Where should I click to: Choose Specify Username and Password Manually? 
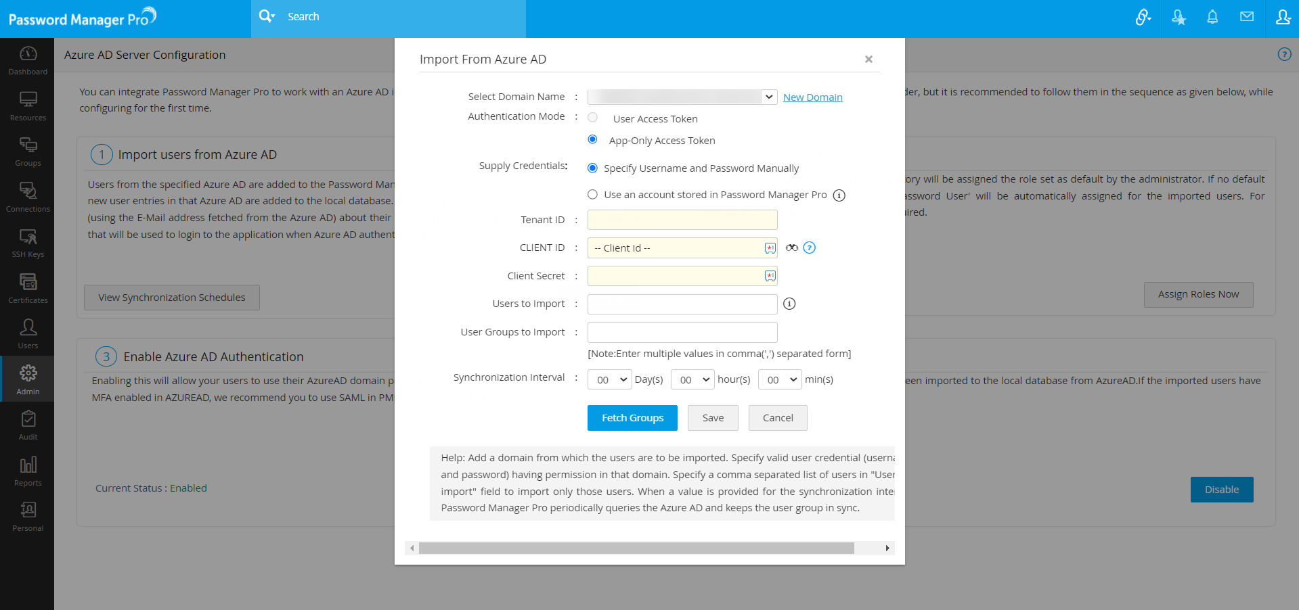point(592,168)
